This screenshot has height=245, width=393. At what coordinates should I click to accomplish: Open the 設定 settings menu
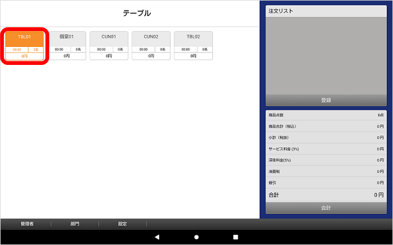coord(122,224)
